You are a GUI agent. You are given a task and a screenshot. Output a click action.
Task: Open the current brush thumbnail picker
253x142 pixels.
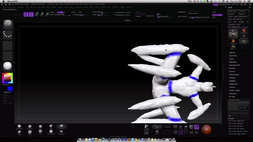(x=8, y=24)
